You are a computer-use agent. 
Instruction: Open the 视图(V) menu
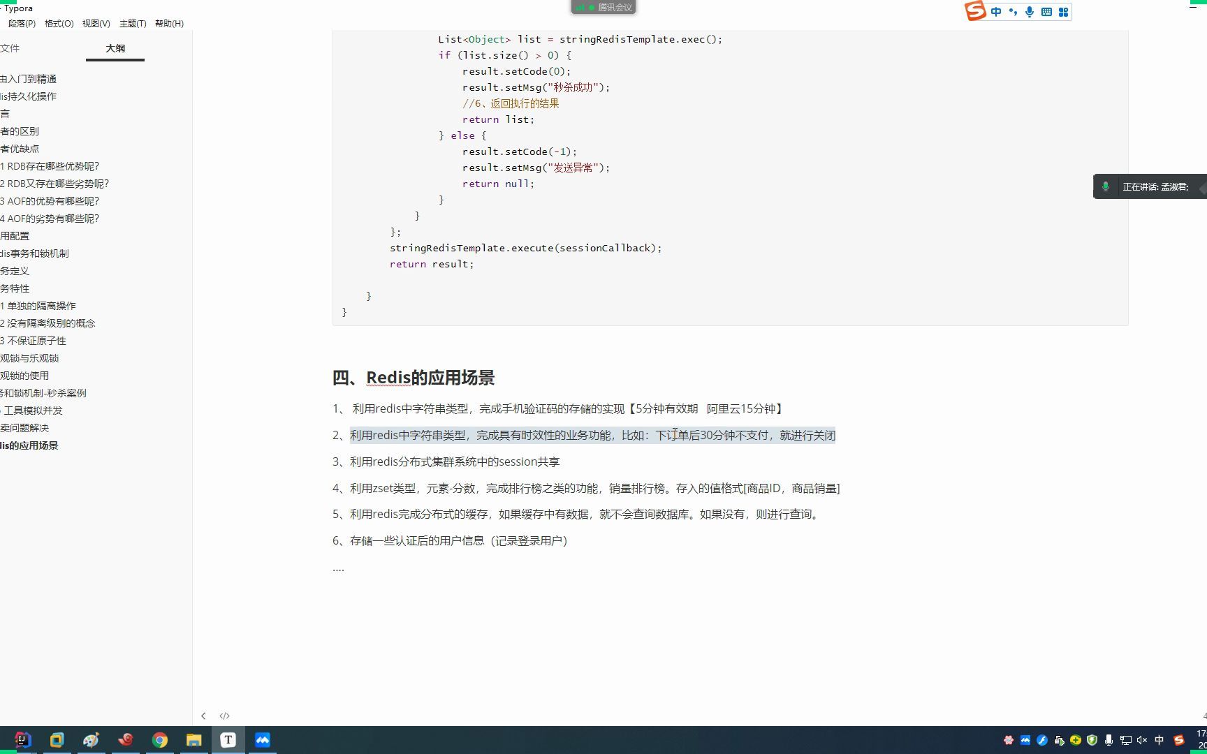click(96, 24)
